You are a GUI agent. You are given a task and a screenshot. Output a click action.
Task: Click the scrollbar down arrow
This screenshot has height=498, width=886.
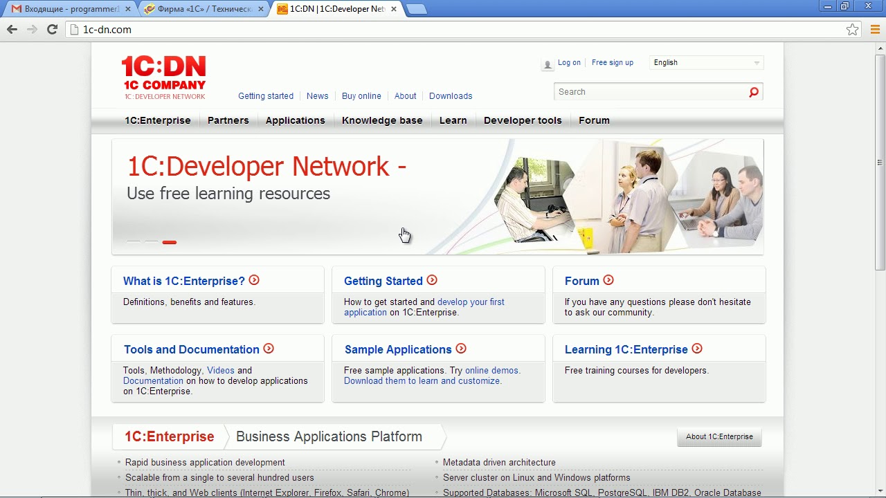coord(880,492)
